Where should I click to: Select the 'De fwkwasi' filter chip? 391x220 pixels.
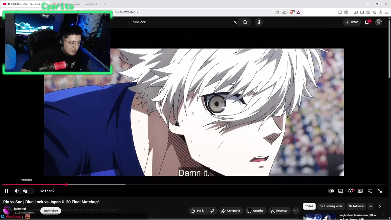356,206
